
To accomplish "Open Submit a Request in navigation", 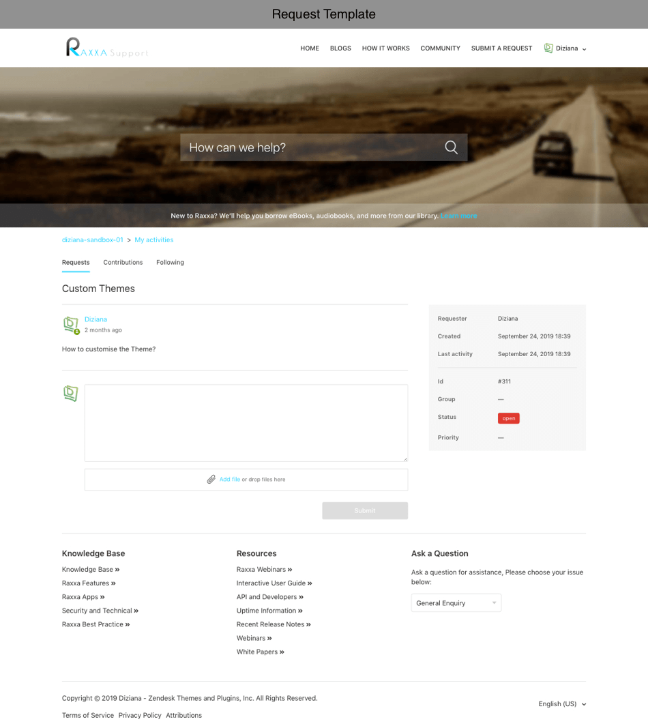I will (501, 48).
